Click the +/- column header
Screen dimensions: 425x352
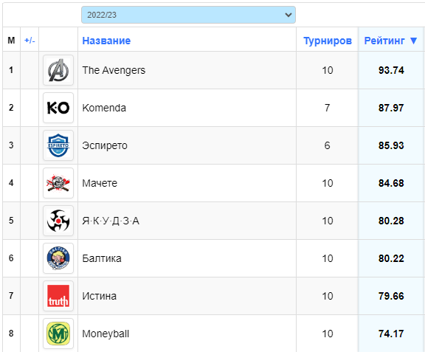[30, 41]
